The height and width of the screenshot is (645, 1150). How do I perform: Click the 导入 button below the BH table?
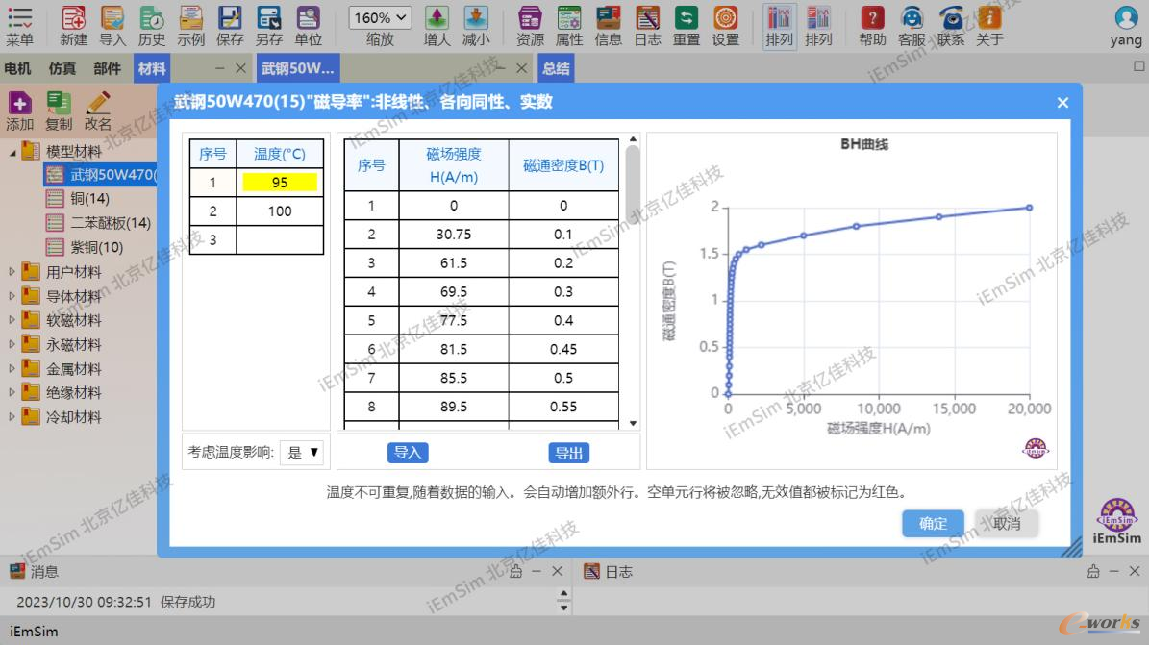(x=408, y=452)
